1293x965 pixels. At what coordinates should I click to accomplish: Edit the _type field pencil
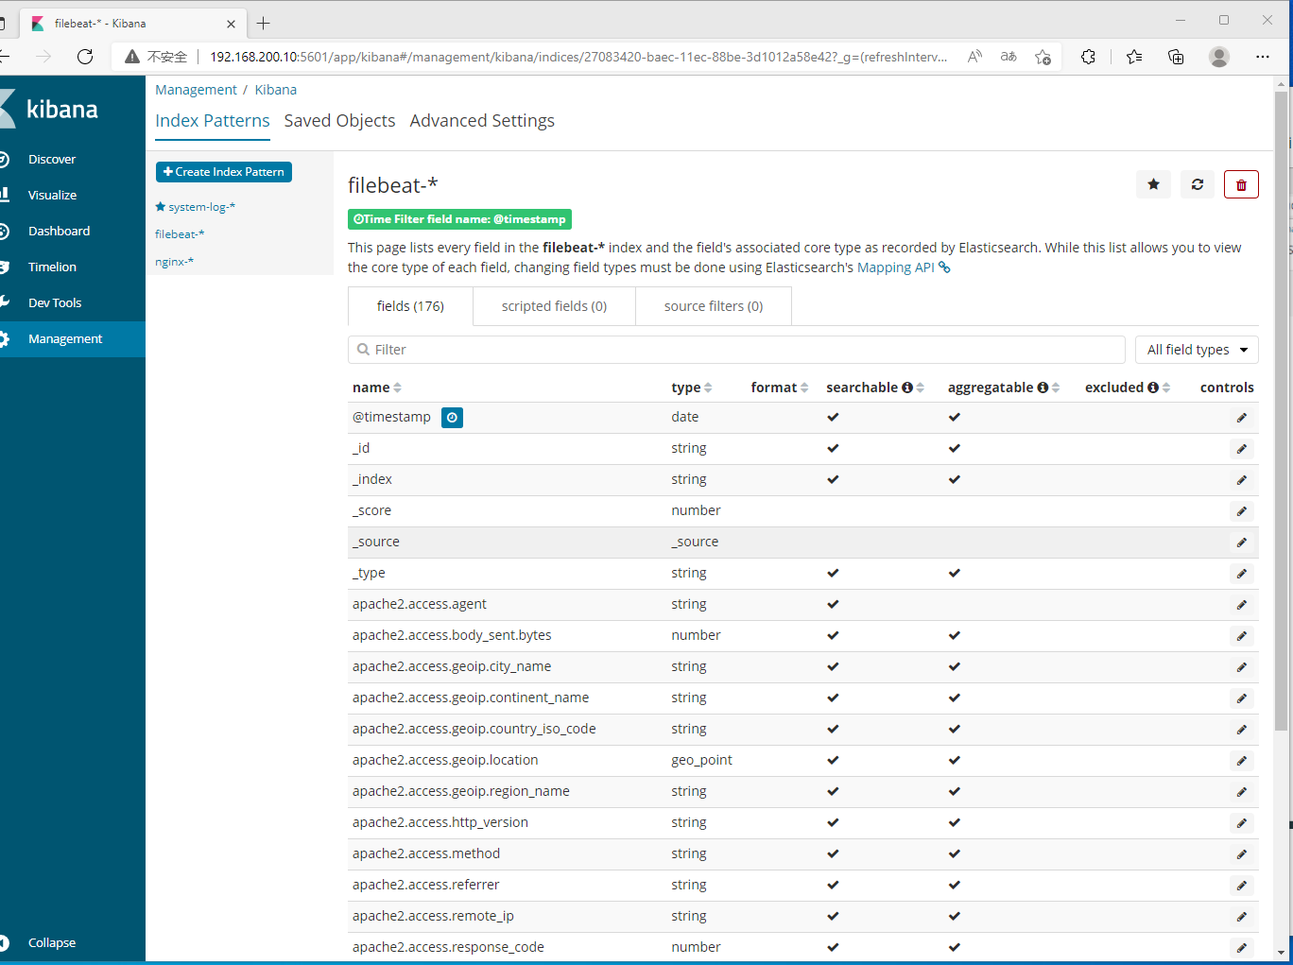[x=1241, y=574]
